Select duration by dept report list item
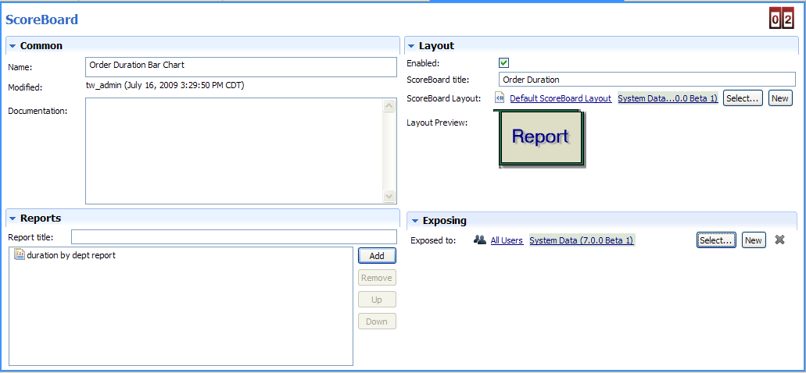 click(71, 255)
